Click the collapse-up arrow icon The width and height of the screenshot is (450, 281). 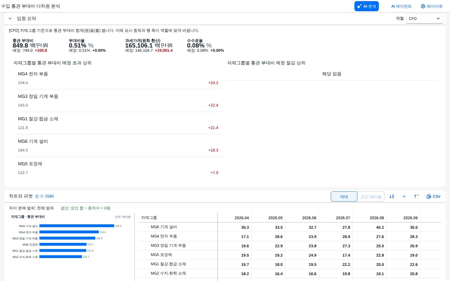[x=417, y=196]
